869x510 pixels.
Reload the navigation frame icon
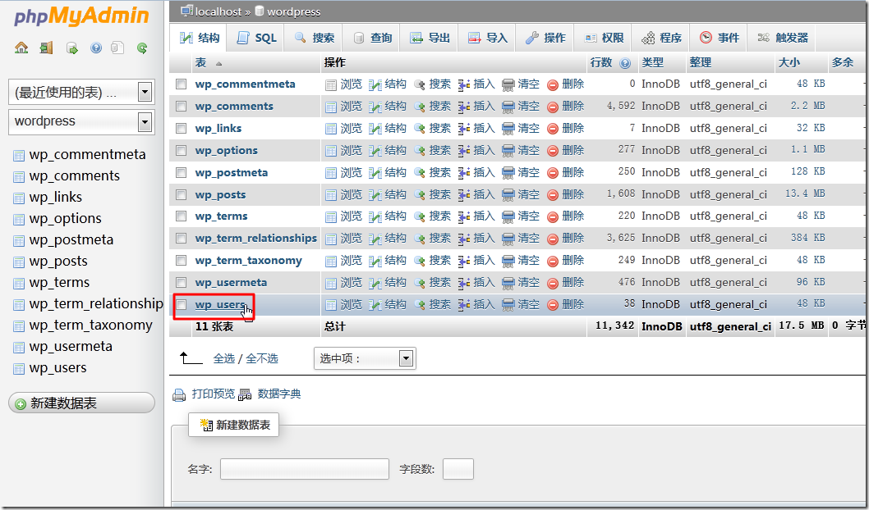click(x=142, y=48)
